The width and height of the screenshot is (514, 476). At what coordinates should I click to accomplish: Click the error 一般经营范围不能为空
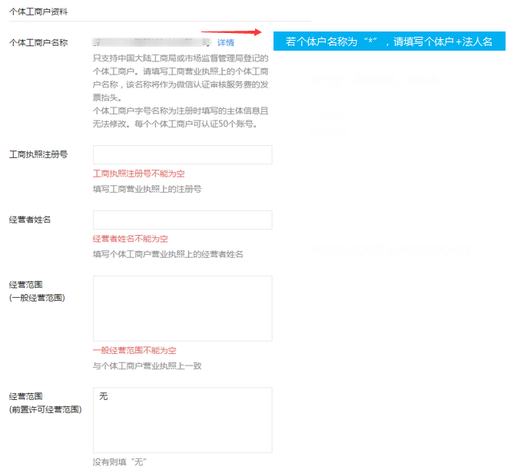point(134,351)
